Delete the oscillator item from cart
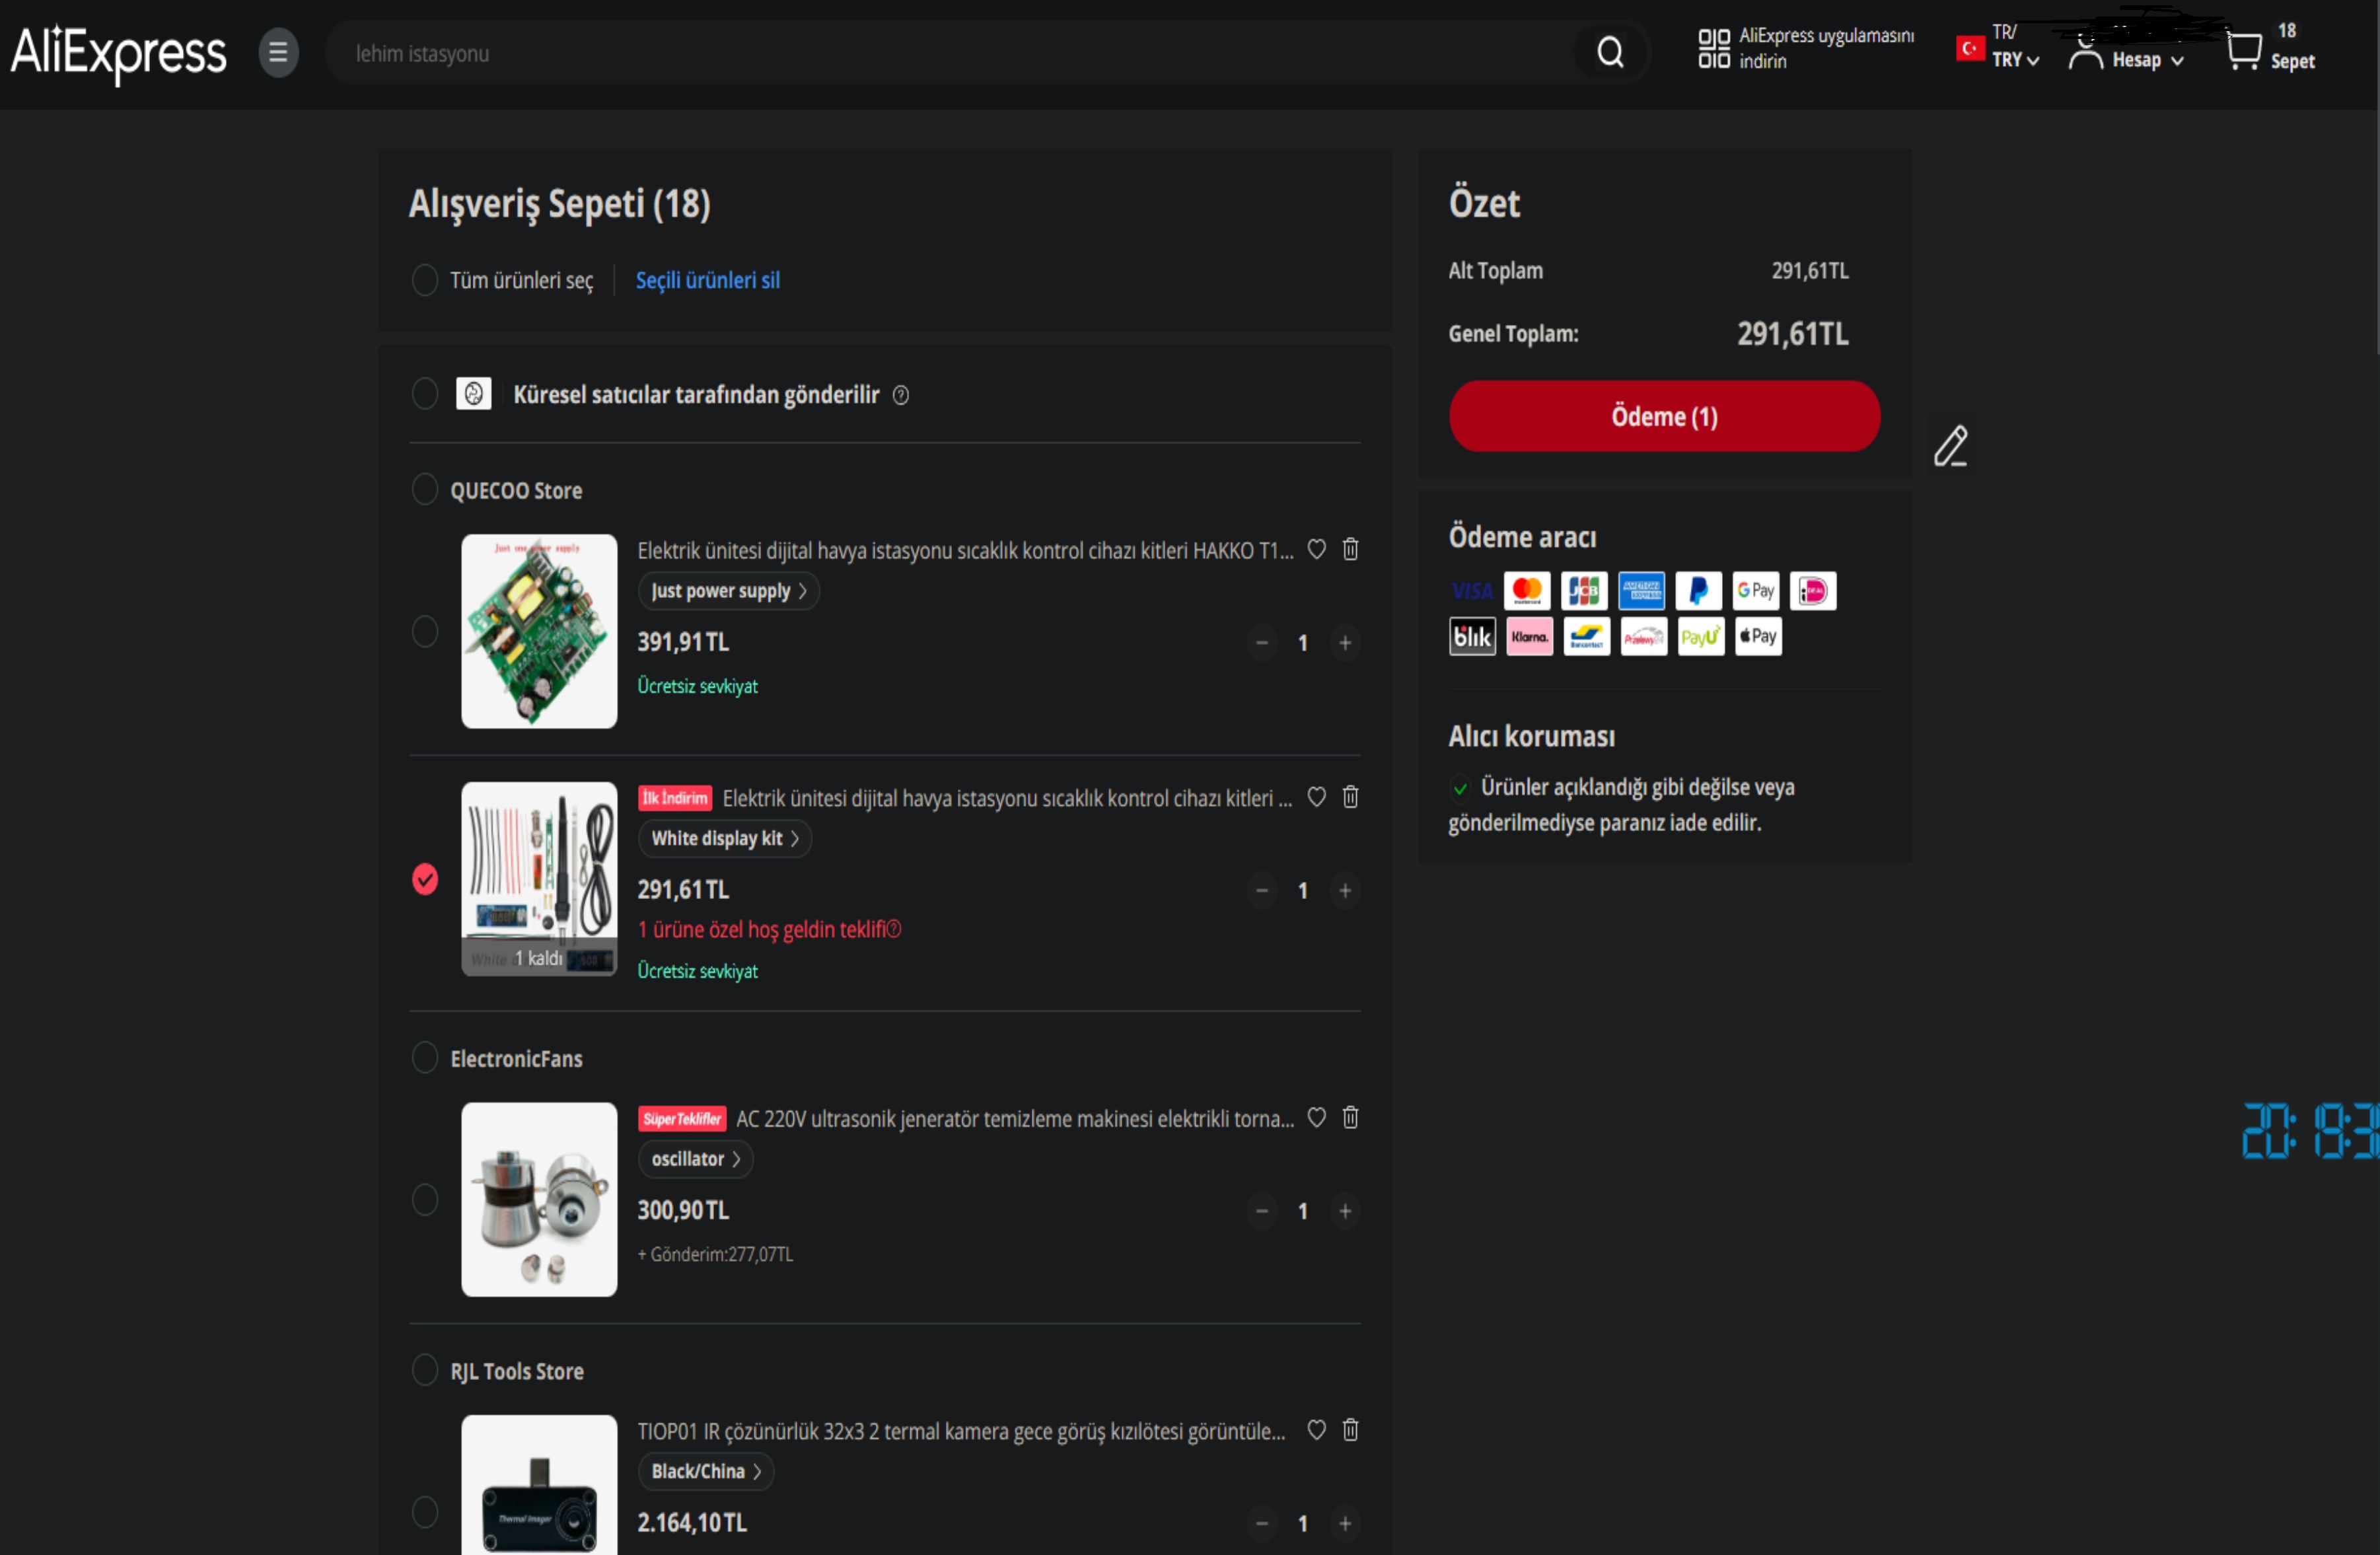The image size is (2380, 1555). (x=1350, y=1117)
